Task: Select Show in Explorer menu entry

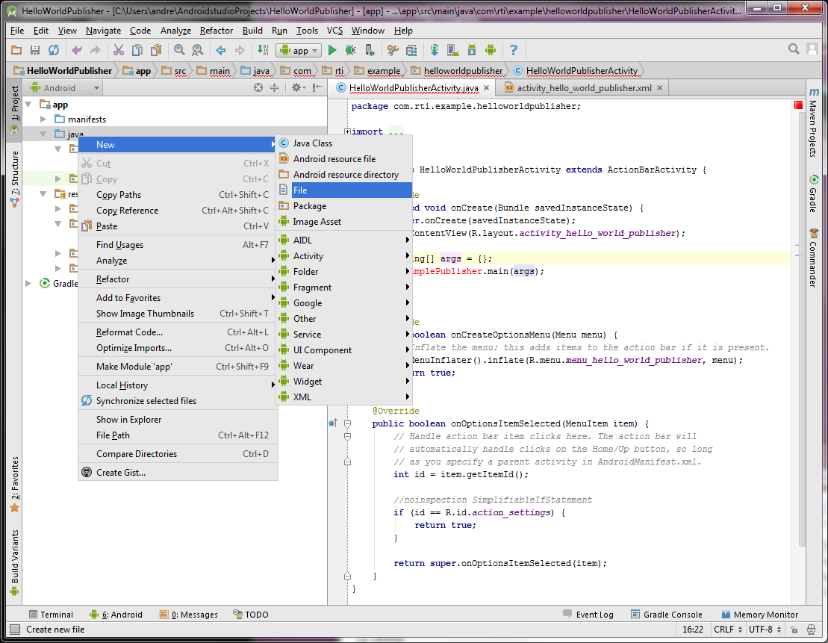Action: [178, 420]
